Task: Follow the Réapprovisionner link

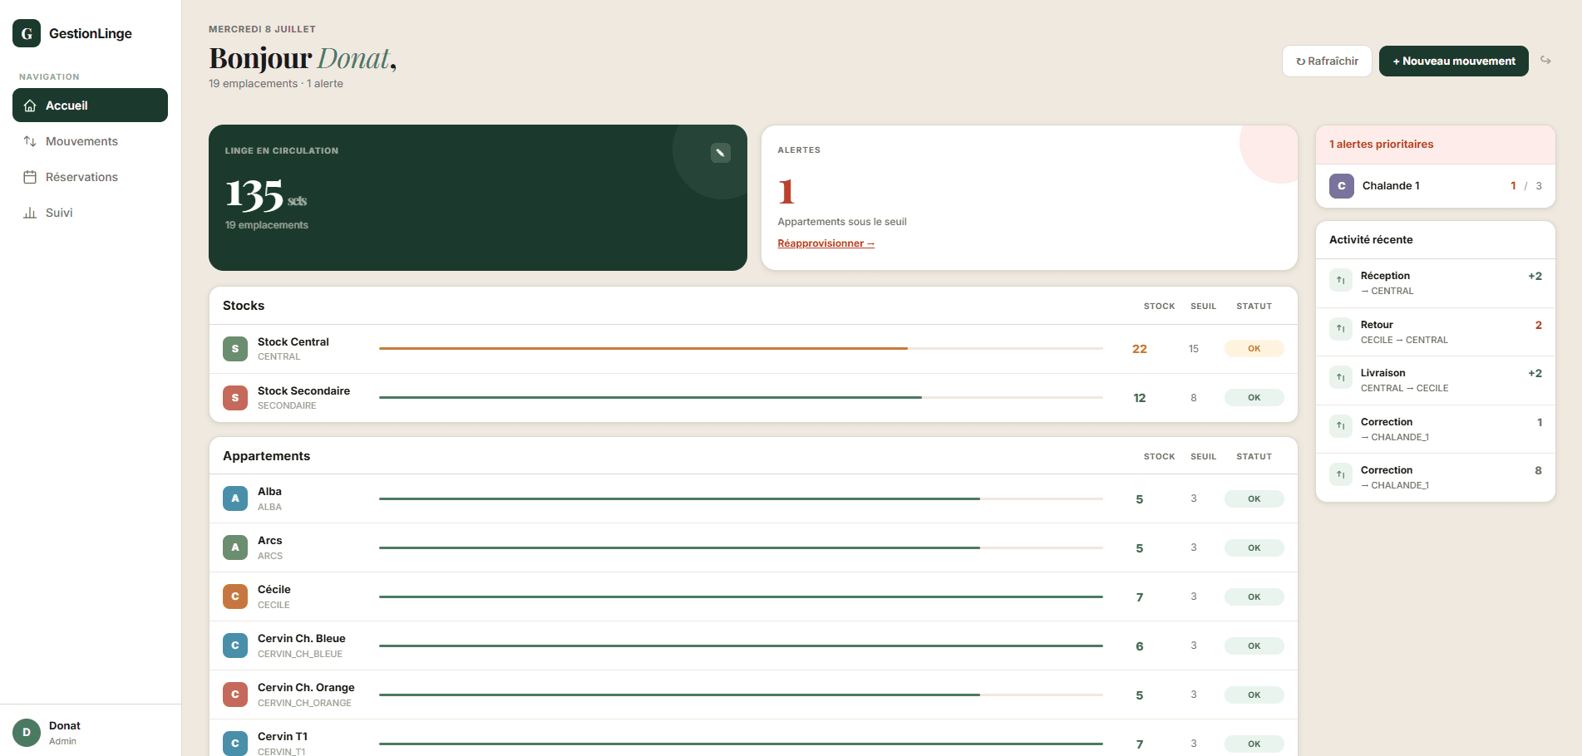Action: pyautogui.click(x=825, y=243)
